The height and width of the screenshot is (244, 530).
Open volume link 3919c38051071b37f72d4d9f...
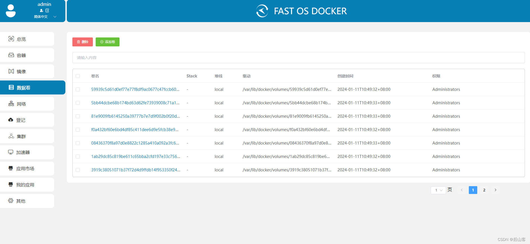tap(136, 170)
